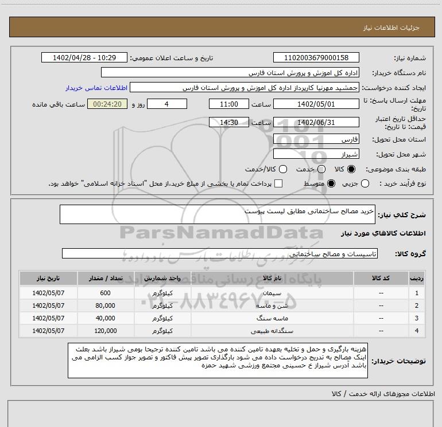Click the announcement date field 1402/04/28 - 10:29
Viewport: 442px width, 427px height.
[84, 58]
